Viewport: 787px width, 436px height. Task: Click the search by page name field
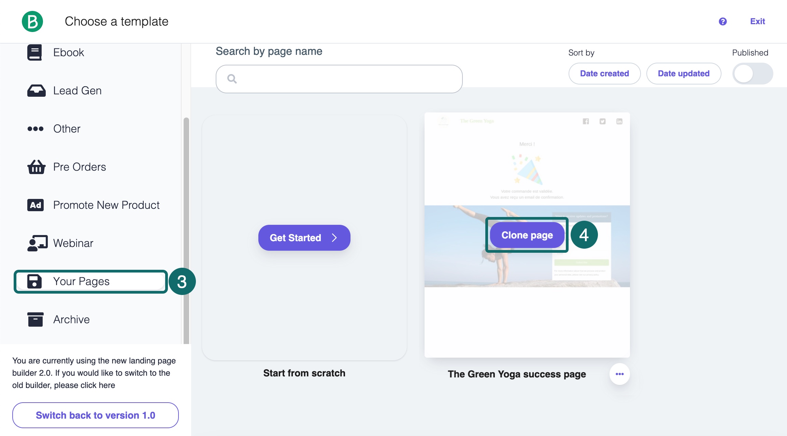point(339,79)
